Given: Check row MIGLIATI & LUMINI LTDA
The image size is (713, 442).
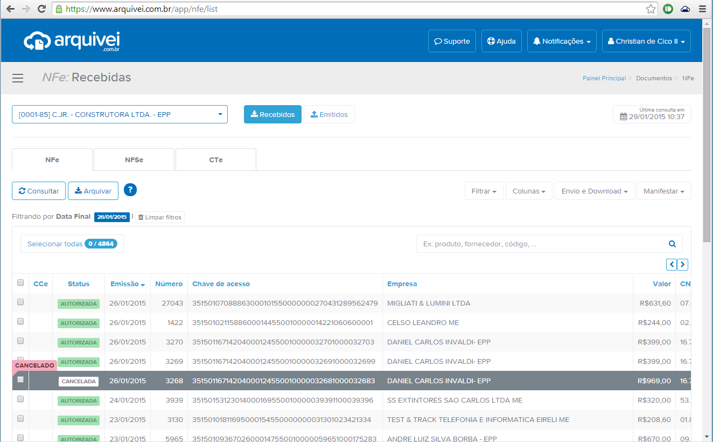Looking at the screenshot, I should [x=20, y=302].
